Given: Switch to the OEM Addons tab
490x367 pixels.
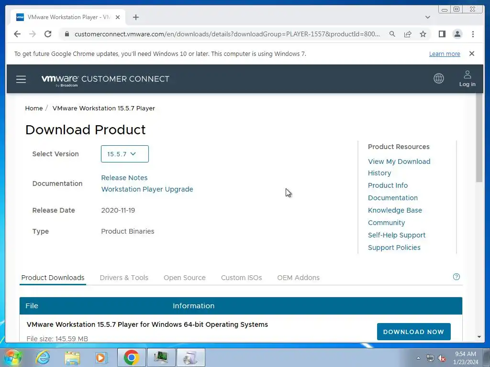Looking at the screenshot, I should [298, 278].
